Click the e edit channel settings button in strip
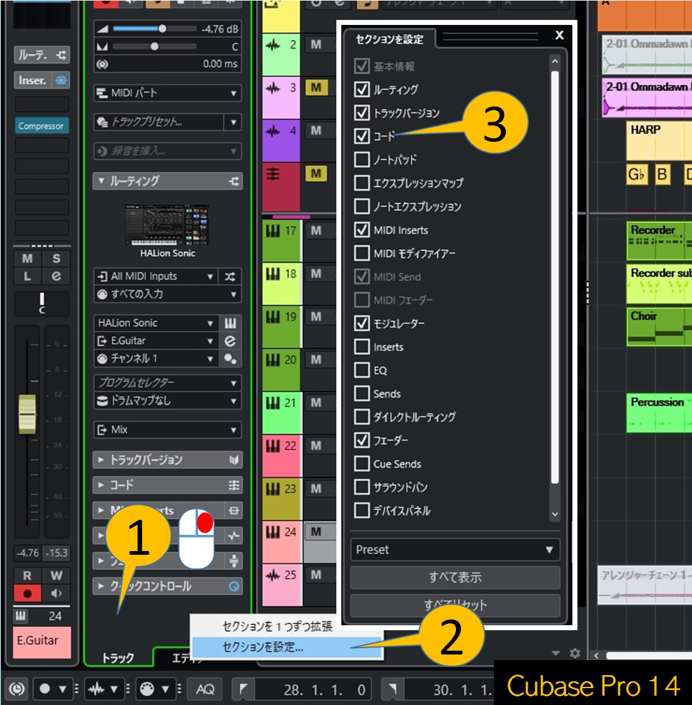The image size is (692, 705). tap(56, 276)
